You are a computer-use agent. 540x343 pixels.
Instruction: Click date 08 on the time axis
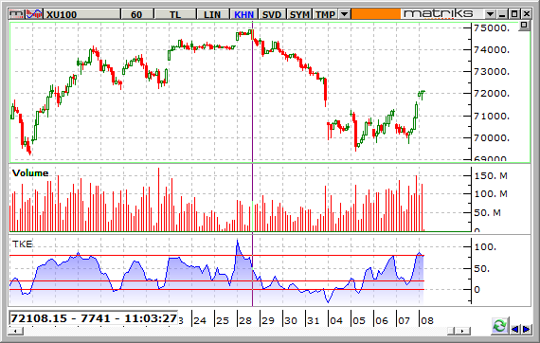pos(427,320)
